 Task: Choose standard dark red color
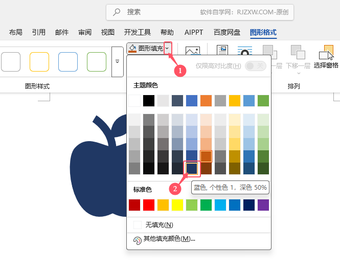click(x=134, y=205)
